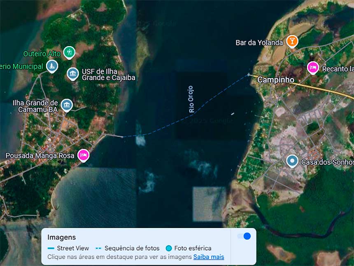Click the Pousada Manga Rosa text label
This screenshot has width=354, height=266.
point(40,155)
